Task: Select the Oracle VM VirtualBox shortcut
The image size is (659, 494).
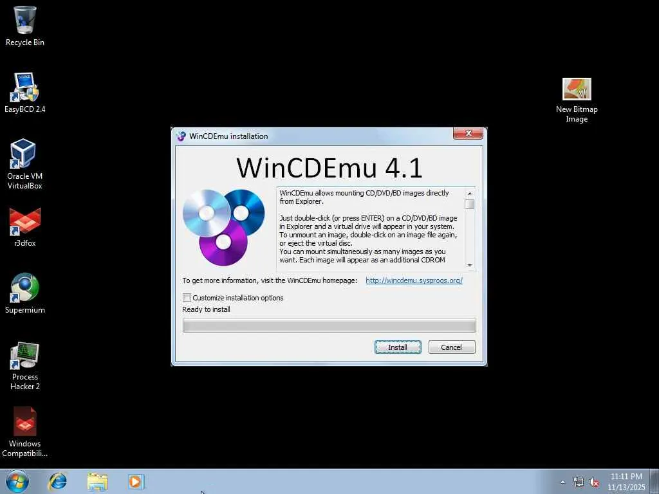Action: point(25,164)
